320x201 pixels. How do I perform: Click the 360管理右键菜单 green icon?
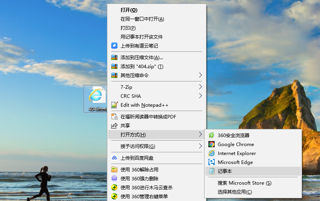(114, 196)
